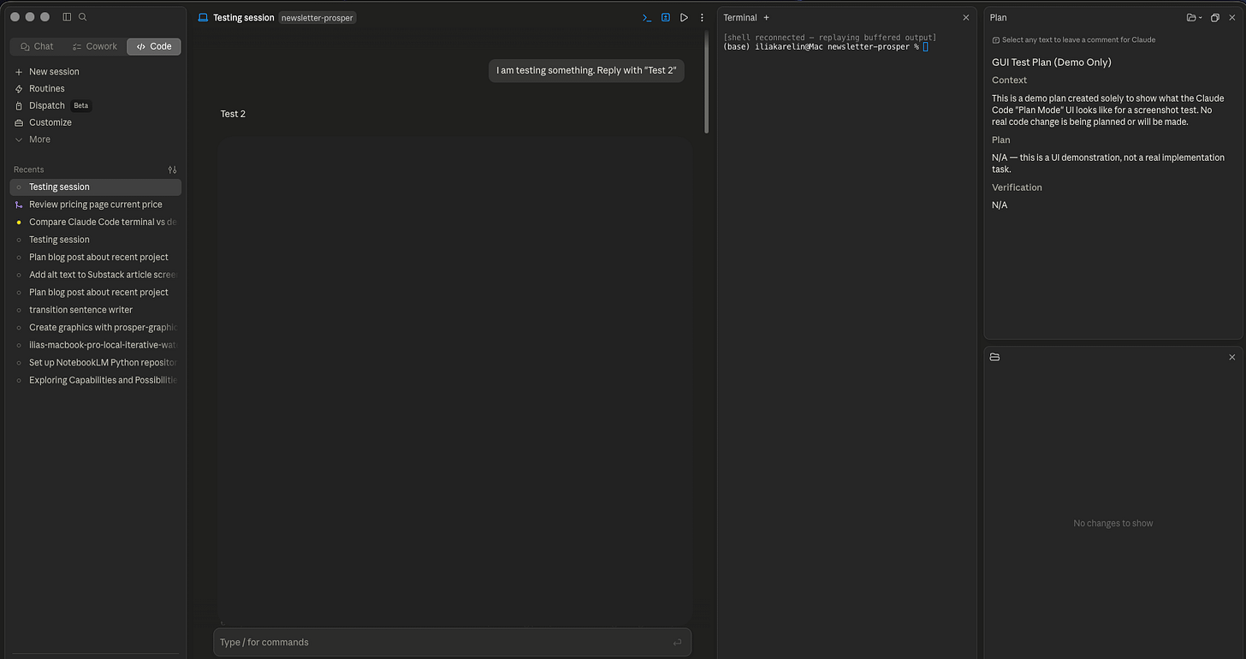
Task: Open the highlighted Testing session recent
Action: tap(95, 187)
